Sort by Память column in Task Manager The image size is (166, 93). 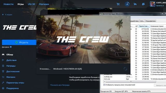(144, 26)
